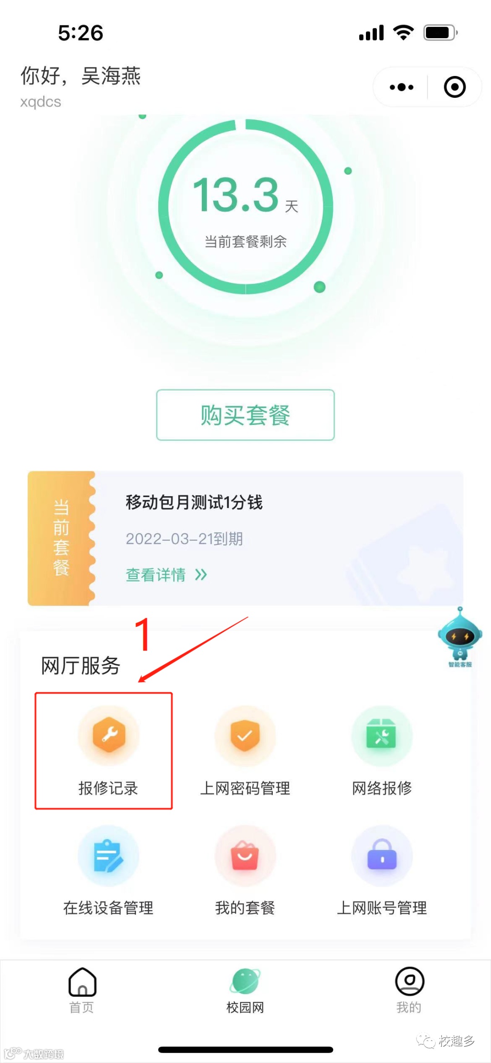Open 上网密码管理 shield icon
Viewport: 491px width, 1063px height.
pyautogui.click(x=245, y=736)
